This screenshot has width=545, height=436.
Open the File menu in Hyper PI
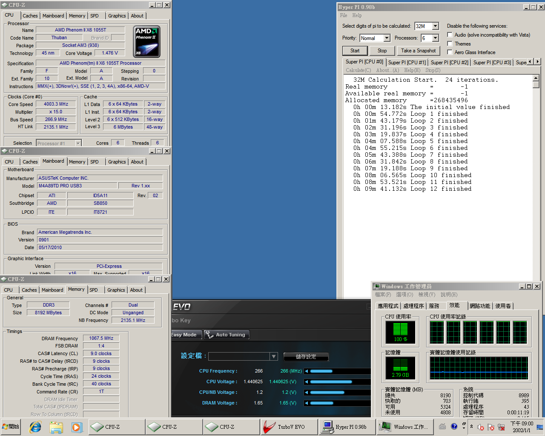click(344, 15)
